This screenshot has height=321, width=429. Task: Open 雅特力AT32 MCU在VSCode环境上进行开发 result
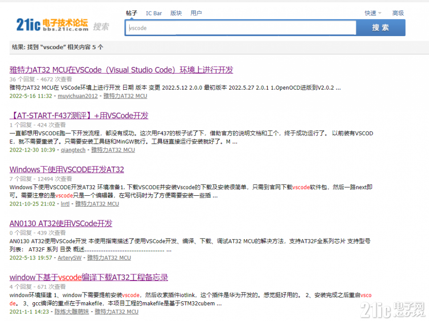[121, 70]
